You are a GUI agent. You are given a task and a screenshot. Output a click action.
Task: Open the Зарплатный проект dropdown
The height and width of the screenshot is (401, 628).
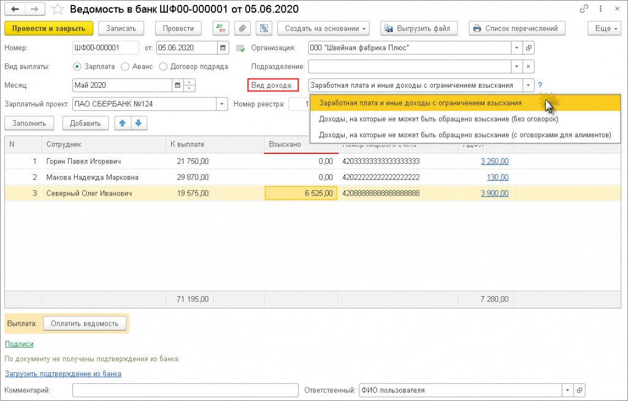(221, 104)
